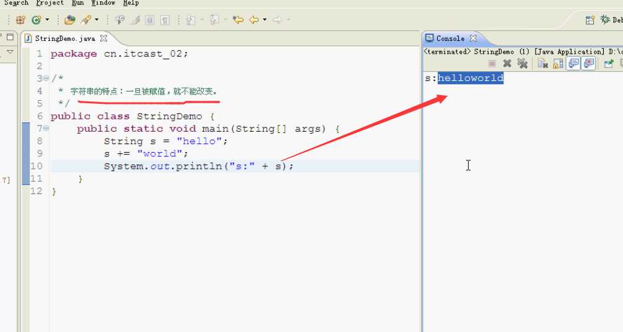Click the selected helloworld console output
The width and height of the screenshot is (623, 332).
tap(471, 78)
